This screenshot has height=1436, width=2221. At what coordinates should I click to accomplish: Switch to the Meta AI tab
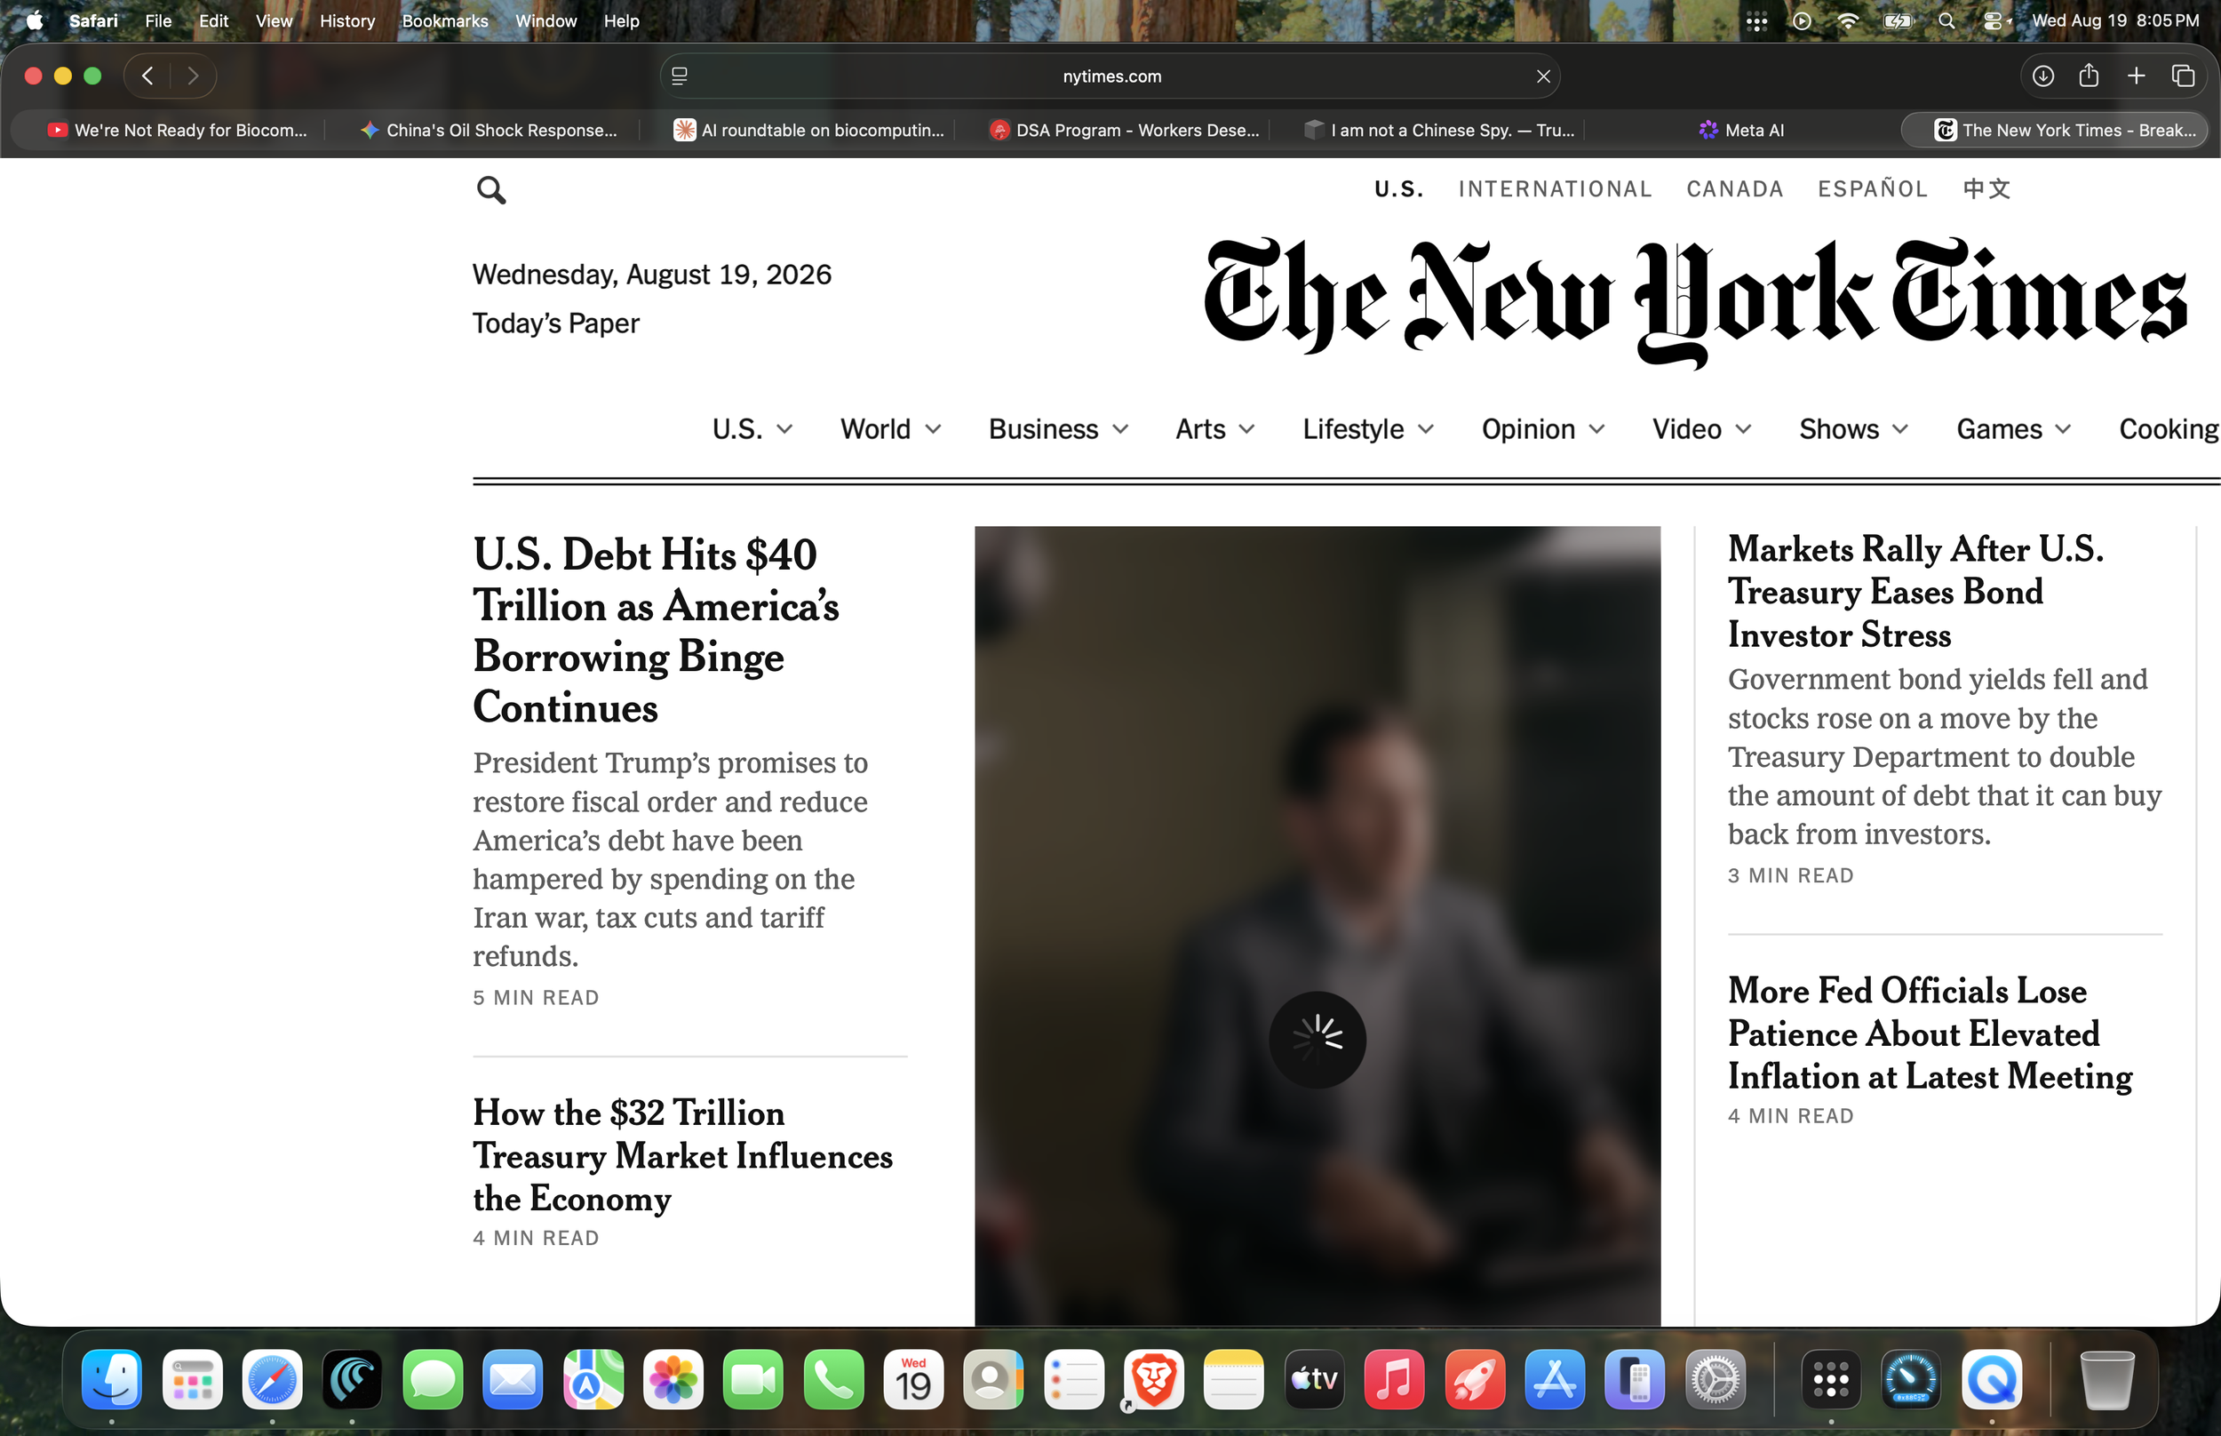click(1741, 131)
